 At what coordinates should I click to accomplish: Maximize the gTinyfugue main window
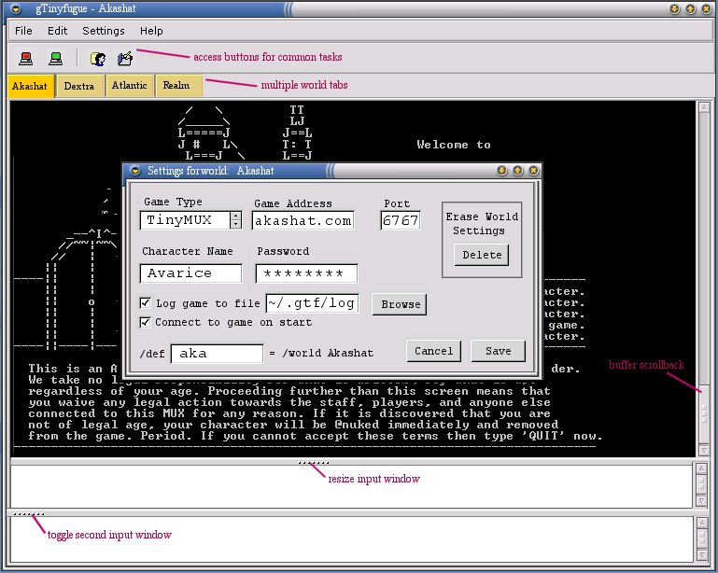pyautogui.click(x=691, y=8)
